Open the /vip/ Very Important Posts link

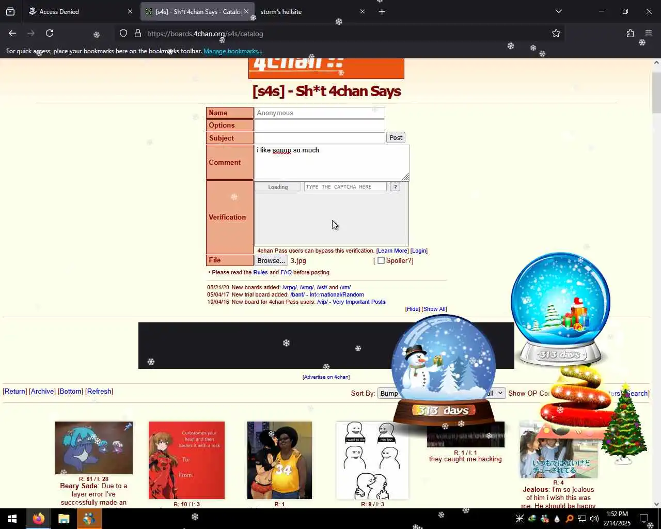point(351,302)
